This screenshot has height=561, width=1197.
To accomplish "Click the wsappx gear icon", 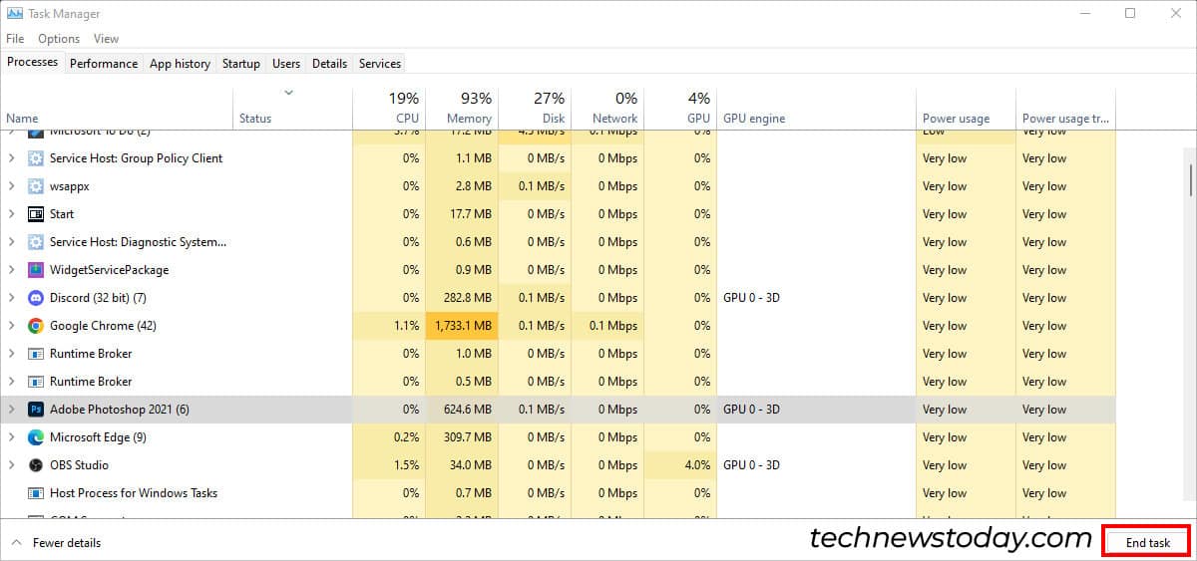I will [x=36, y=186].
